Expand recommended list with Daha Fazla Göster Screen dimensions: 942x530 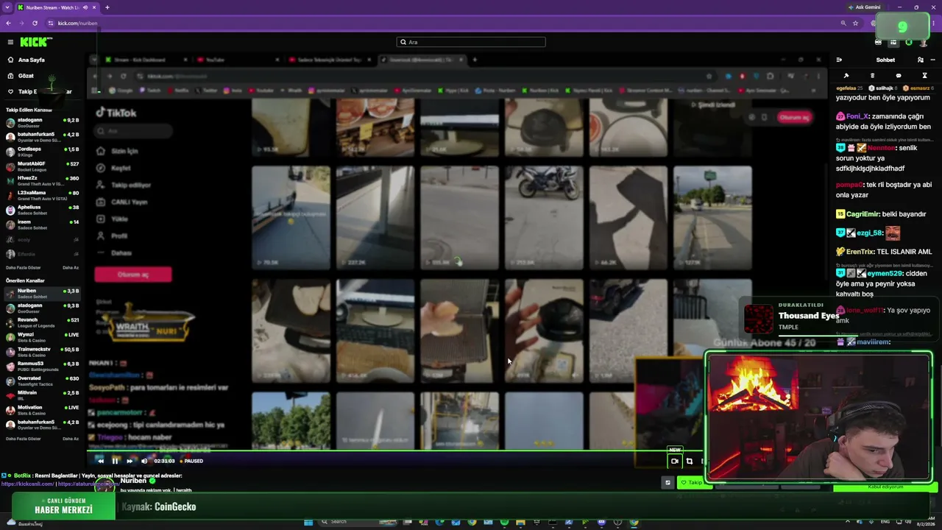(24, 439)
